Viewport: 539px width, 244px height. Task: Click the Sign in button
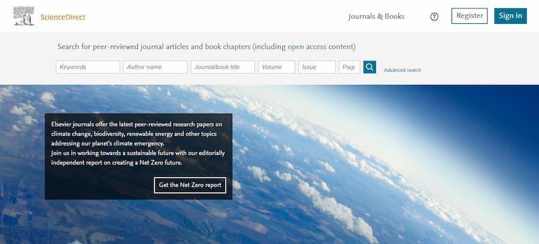point(510,16)
